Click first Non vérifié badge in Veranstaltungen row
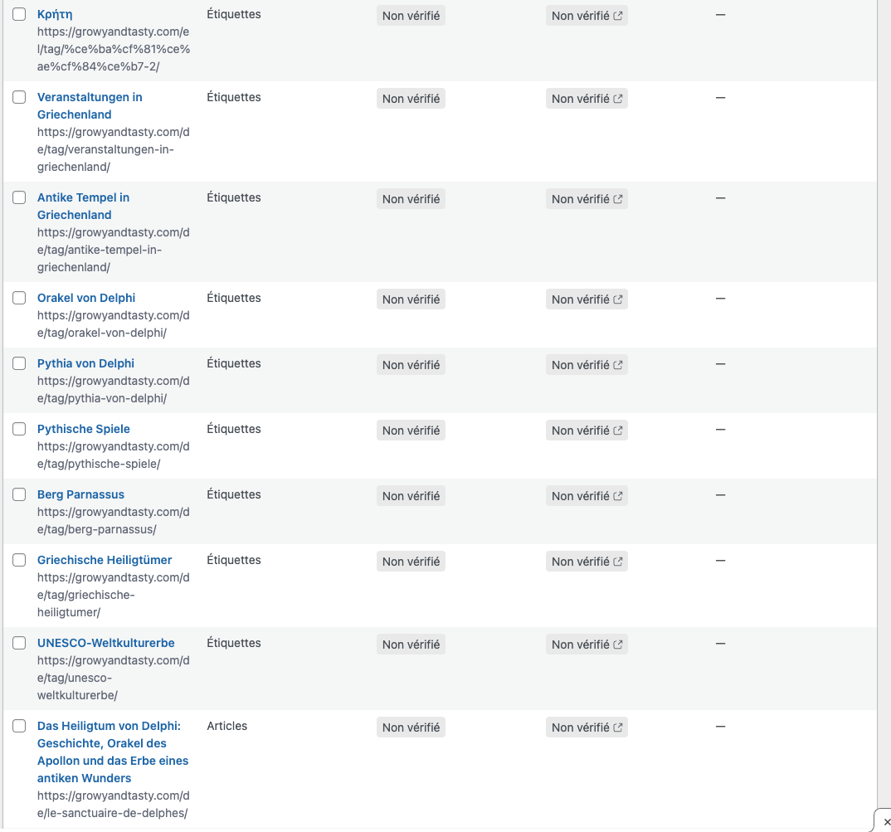 [411, 99]
